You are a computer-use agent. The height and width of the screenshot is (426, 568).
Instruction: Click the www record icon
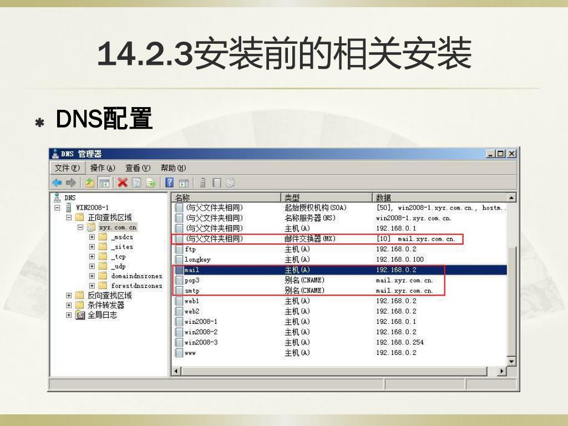pyautogui.click(x=179, y=353)
